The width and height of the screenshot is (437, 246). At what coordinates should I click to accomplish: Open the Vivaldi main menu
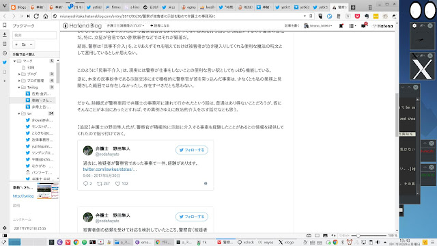(x=4, y=5)
